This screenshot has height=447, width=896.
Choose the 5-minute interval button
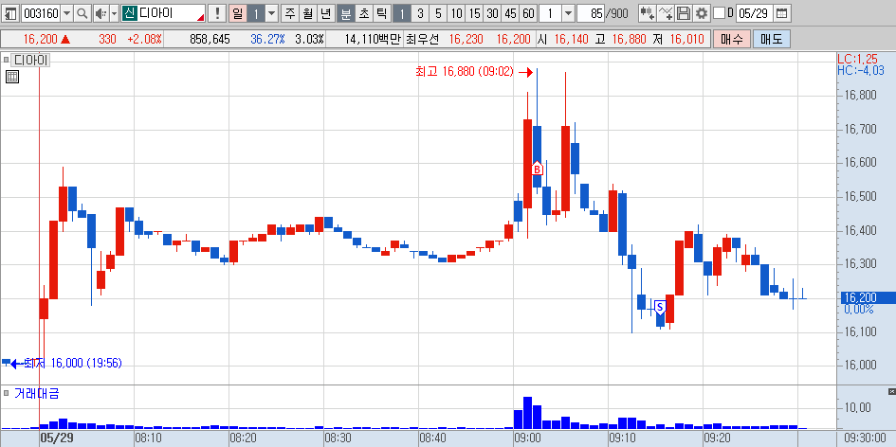click(x=438, y=13)
